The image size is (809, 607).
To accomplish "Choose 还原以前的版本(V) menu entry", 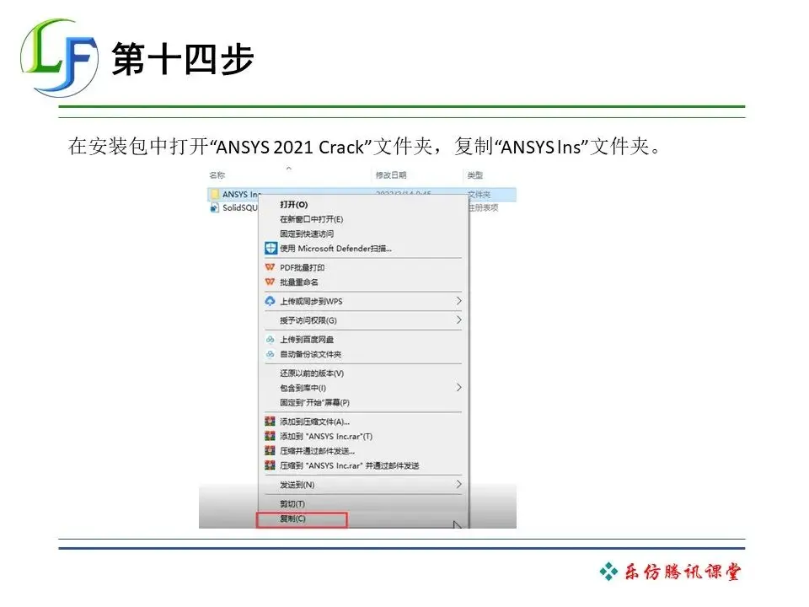I will (312, 373).
